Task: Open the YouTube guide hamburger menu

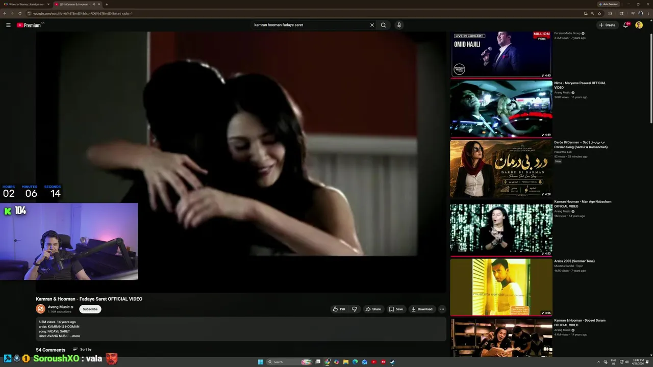Action: click(8, 25)
